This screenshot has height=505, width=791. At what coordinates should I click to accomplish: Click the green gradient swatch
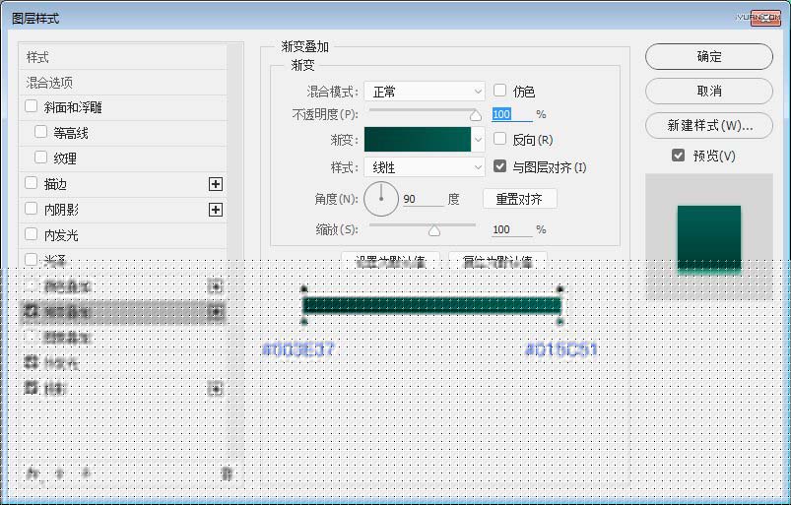pos(417,141)
